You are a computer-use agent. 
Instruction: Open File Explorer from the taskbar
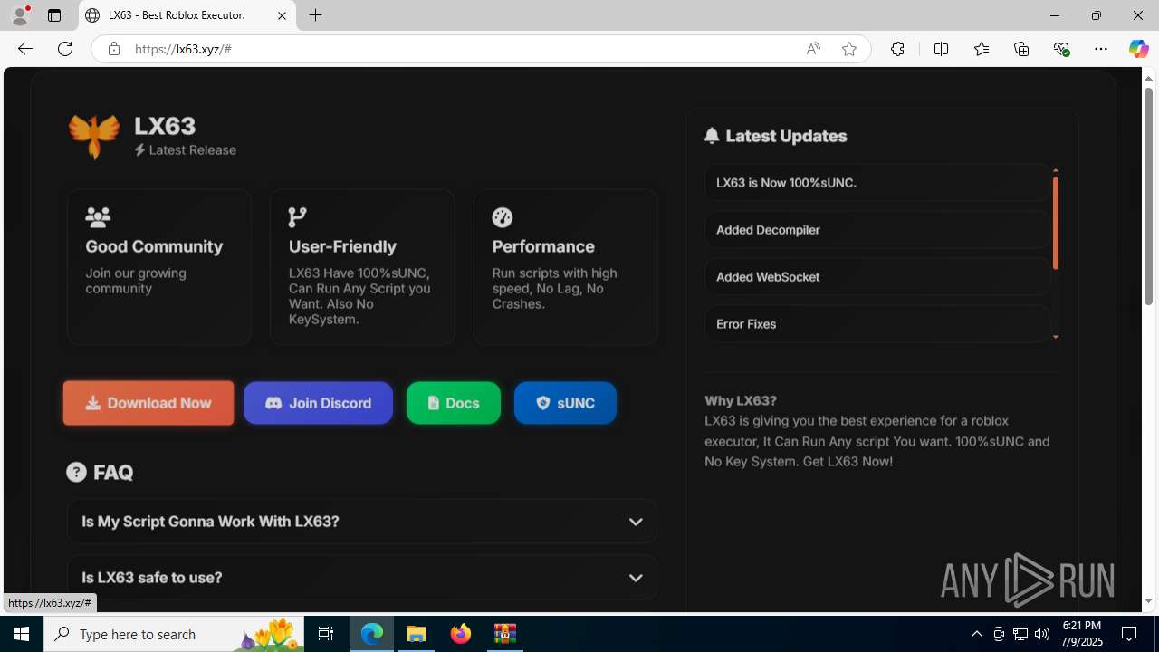417,634
